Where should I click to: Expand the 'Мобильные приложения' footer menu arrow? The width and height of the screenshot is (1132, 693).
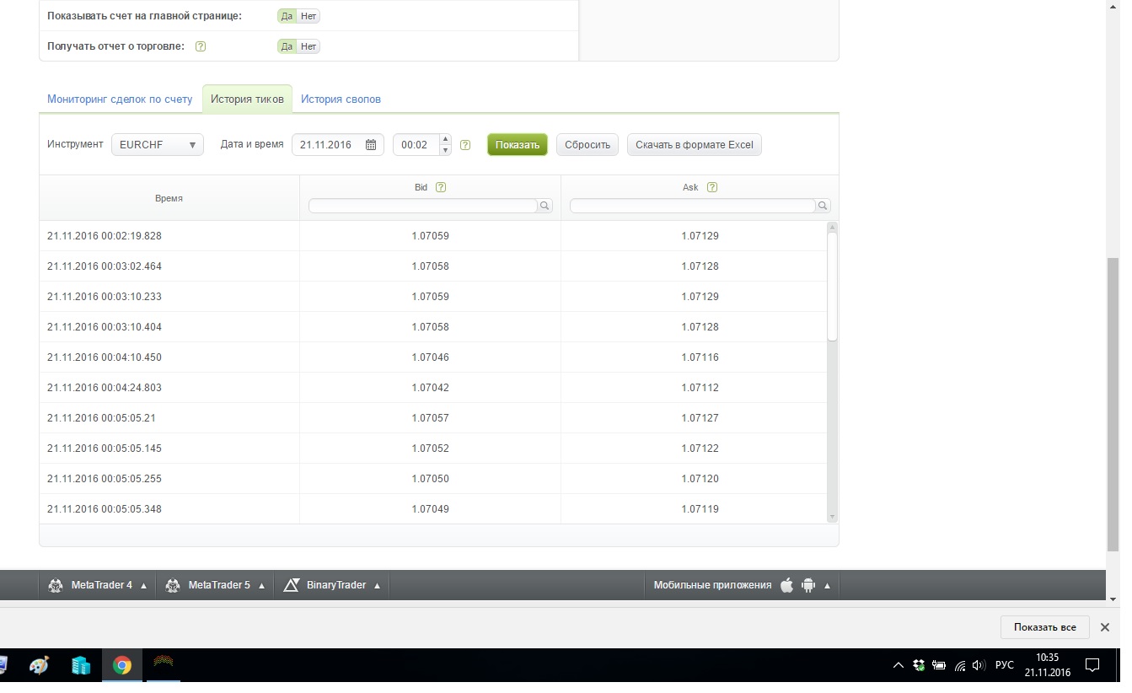pyautogui.click(x=827, y=586)
